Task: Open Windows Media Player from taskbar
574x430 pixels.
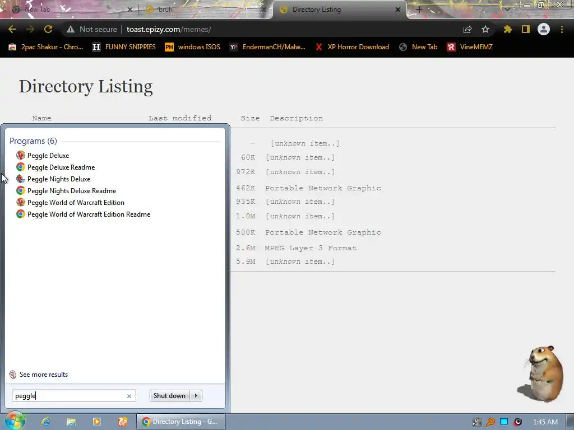Action: pyautogui.click(x=96, y=422)
